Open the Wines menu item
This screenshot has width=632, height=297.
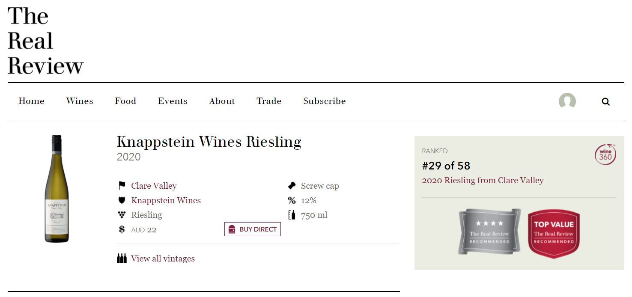click(x=80, y=101)
